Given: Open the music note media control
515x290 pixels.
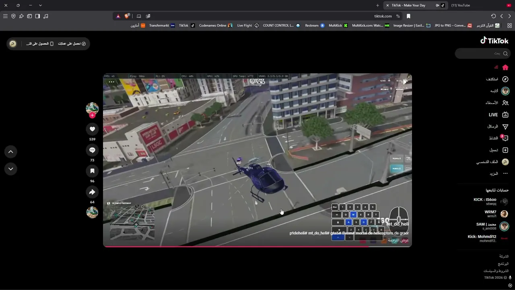Looking at the screenshot, I should click(45, 16).
